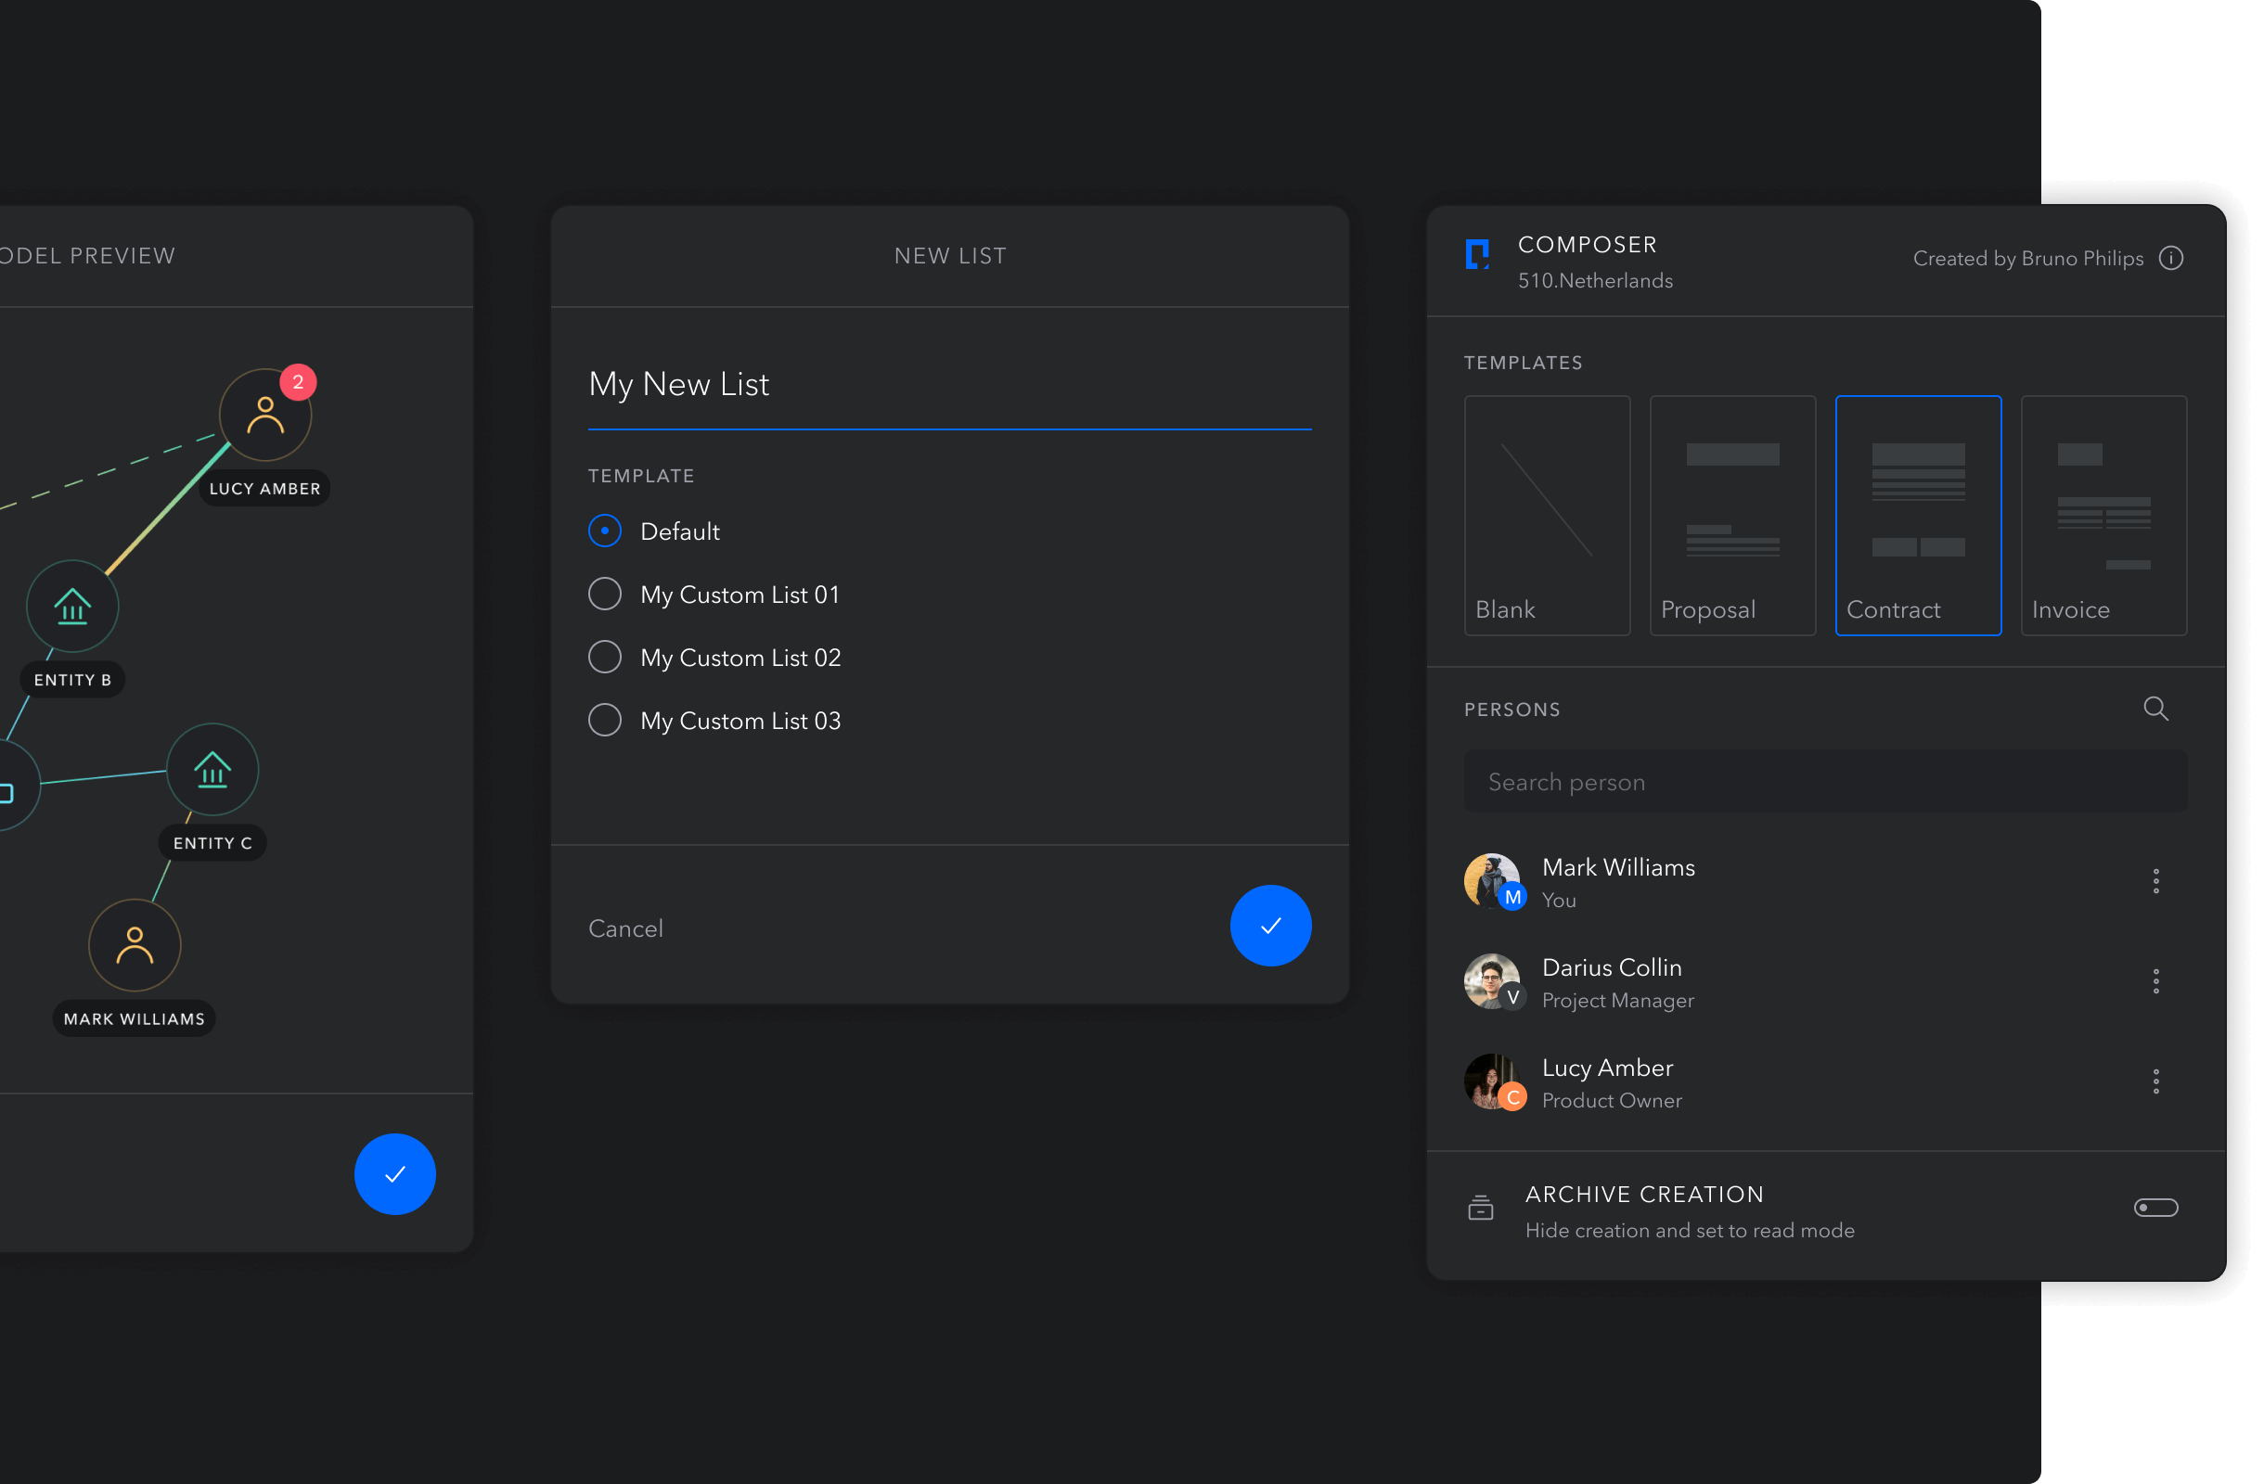Choose My Custom List 03 option
Screen dimensions: 2264x1484
[x=605, y=721]
